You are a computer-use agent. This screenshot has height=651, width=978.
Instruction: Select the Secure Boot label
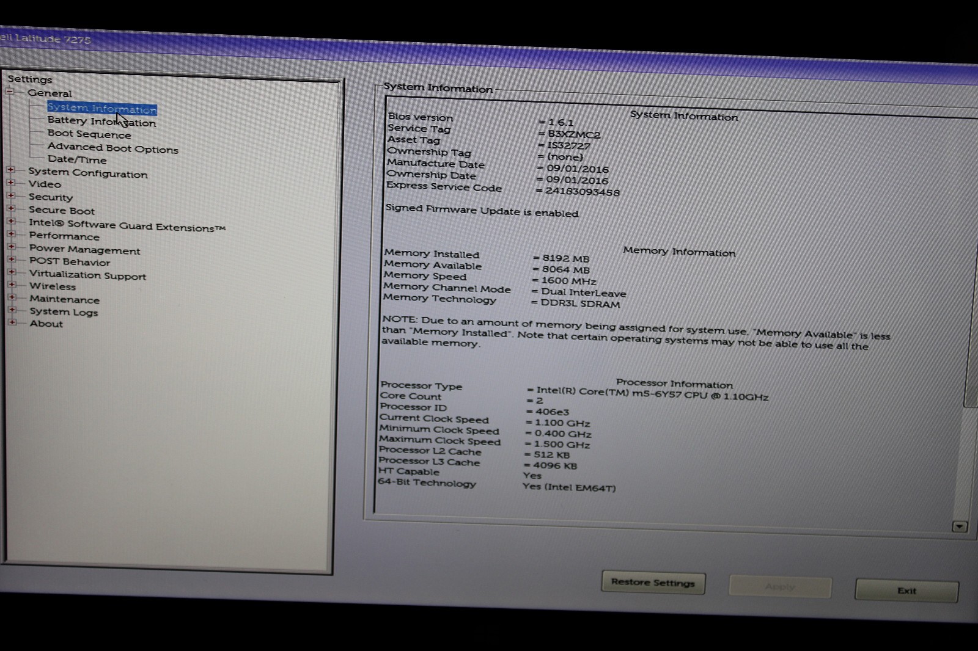point(62,210)
